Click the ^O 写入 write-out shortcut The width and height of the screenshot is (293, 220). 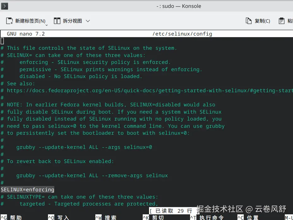point(59,217)
